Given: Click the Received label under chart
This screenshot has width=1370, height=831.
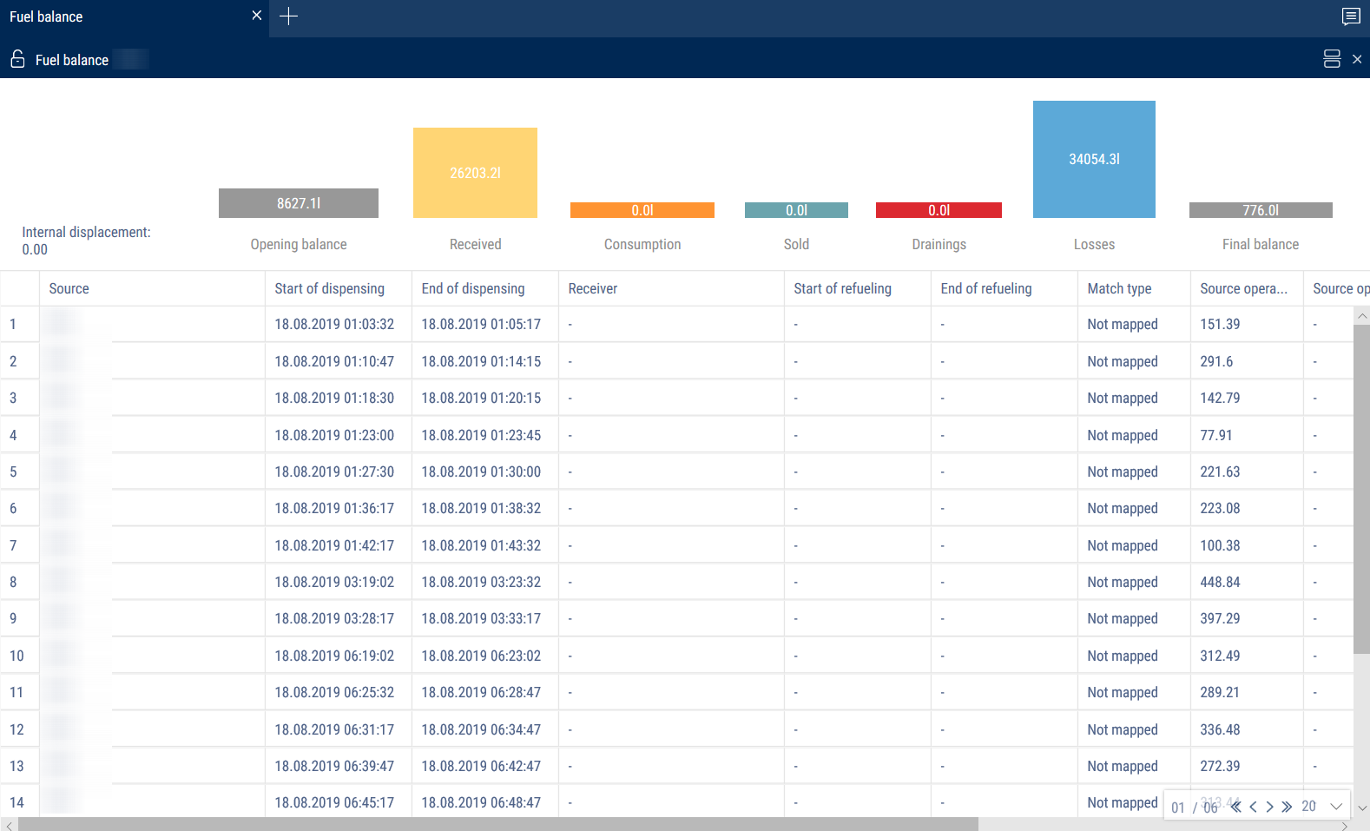Looking at the screenshot, I should (x=475, y=244).
